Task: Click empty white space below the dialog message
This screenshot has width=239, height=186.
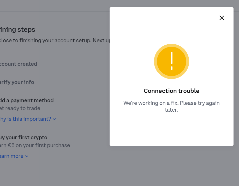Action: pos(171,129)
